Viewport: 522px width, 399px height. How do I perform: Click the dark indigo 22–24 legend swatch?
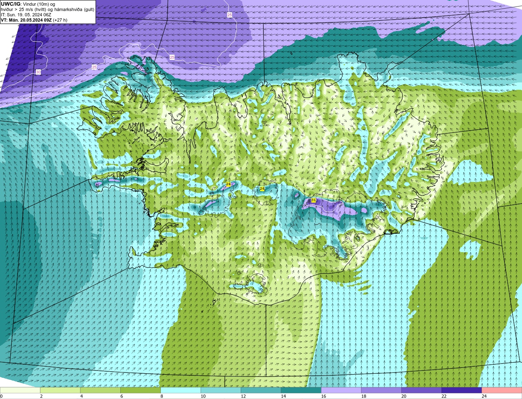point(462,390)
